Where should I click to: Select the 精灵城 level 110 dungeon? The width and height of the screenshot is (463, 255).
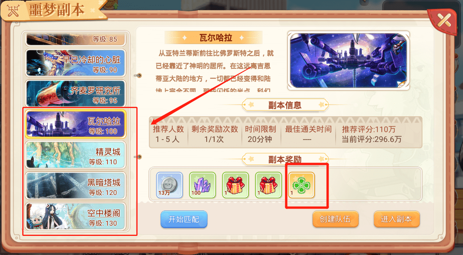pyautogui.click(x=75, y=155)
